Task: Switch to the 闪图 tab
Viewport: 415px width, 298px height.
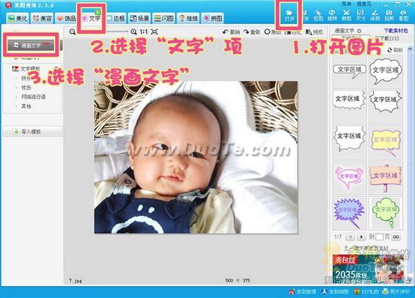Action: pyautogui.click(x=164, y=18)
